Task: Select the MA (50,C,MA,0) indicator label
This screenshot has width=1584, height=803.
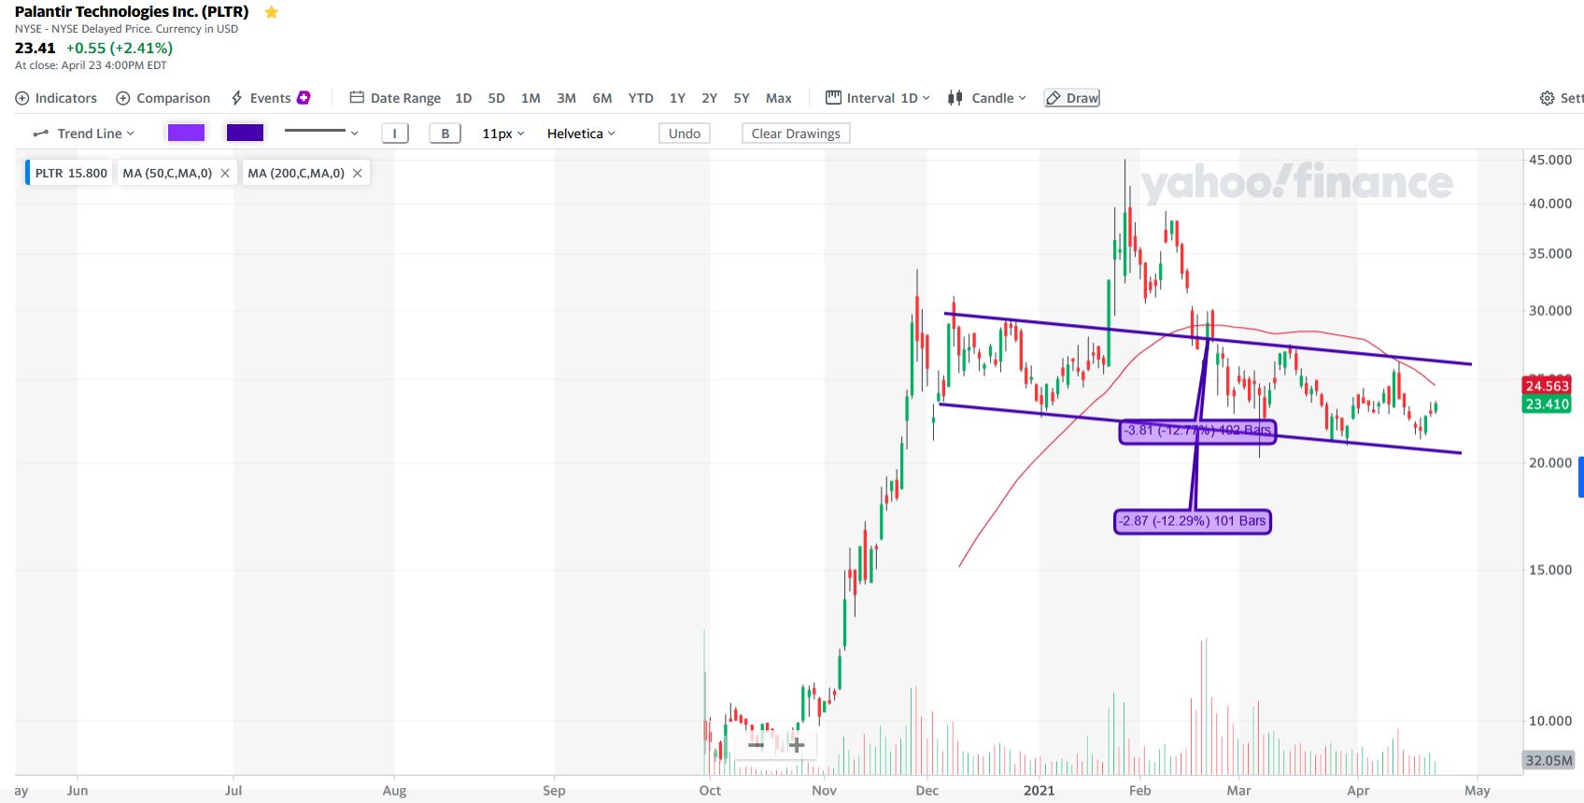Action: click(167, 173)
